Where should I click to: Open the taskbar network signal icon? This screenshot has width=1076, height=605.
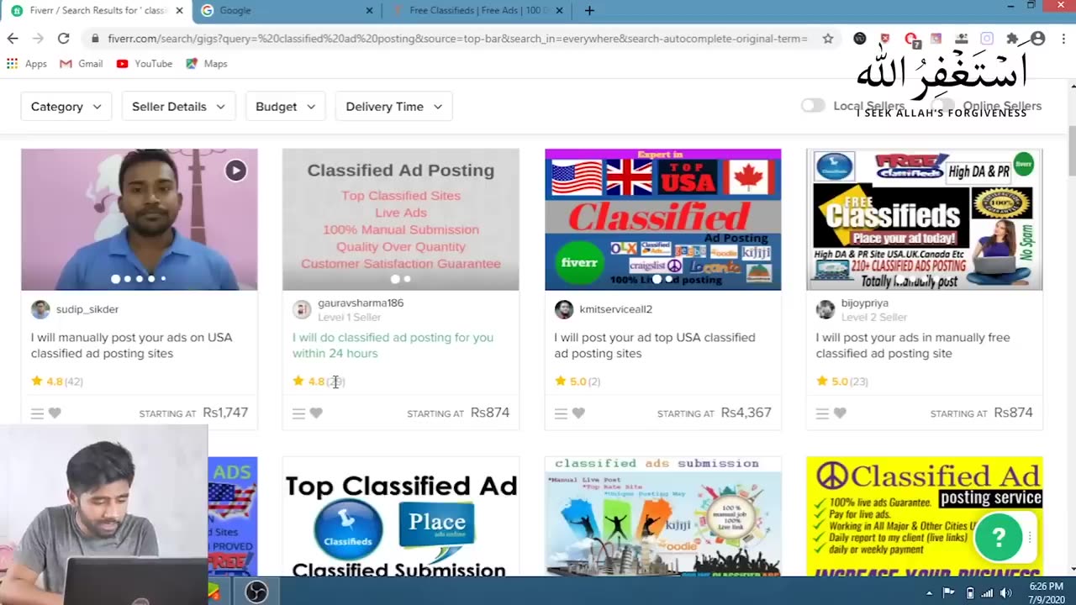(987, 593)
